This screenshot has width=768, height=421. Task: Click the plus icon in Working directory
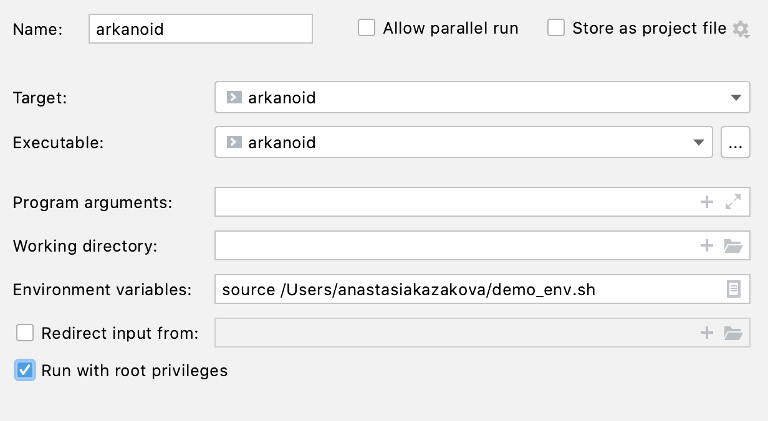[x=707, y=246]
